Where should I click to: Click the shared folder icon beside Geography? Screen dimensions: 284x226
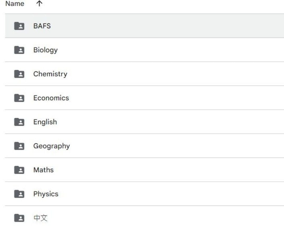pos(19,146)
